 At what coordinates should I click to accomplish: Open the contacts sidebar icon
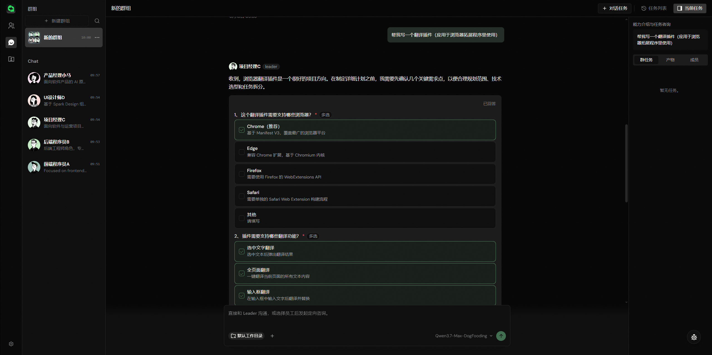(x=11, y=26)
